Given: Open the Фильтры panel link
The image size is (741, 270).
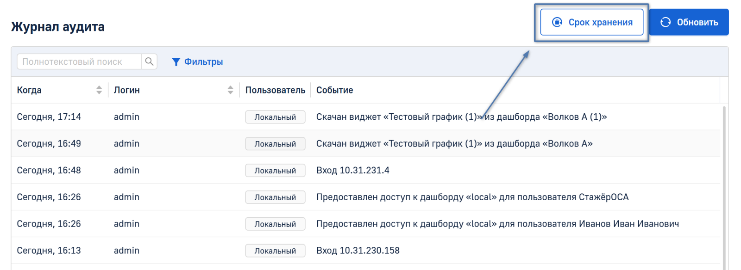Looking at the screenshot, I should [x=203, y=62].
